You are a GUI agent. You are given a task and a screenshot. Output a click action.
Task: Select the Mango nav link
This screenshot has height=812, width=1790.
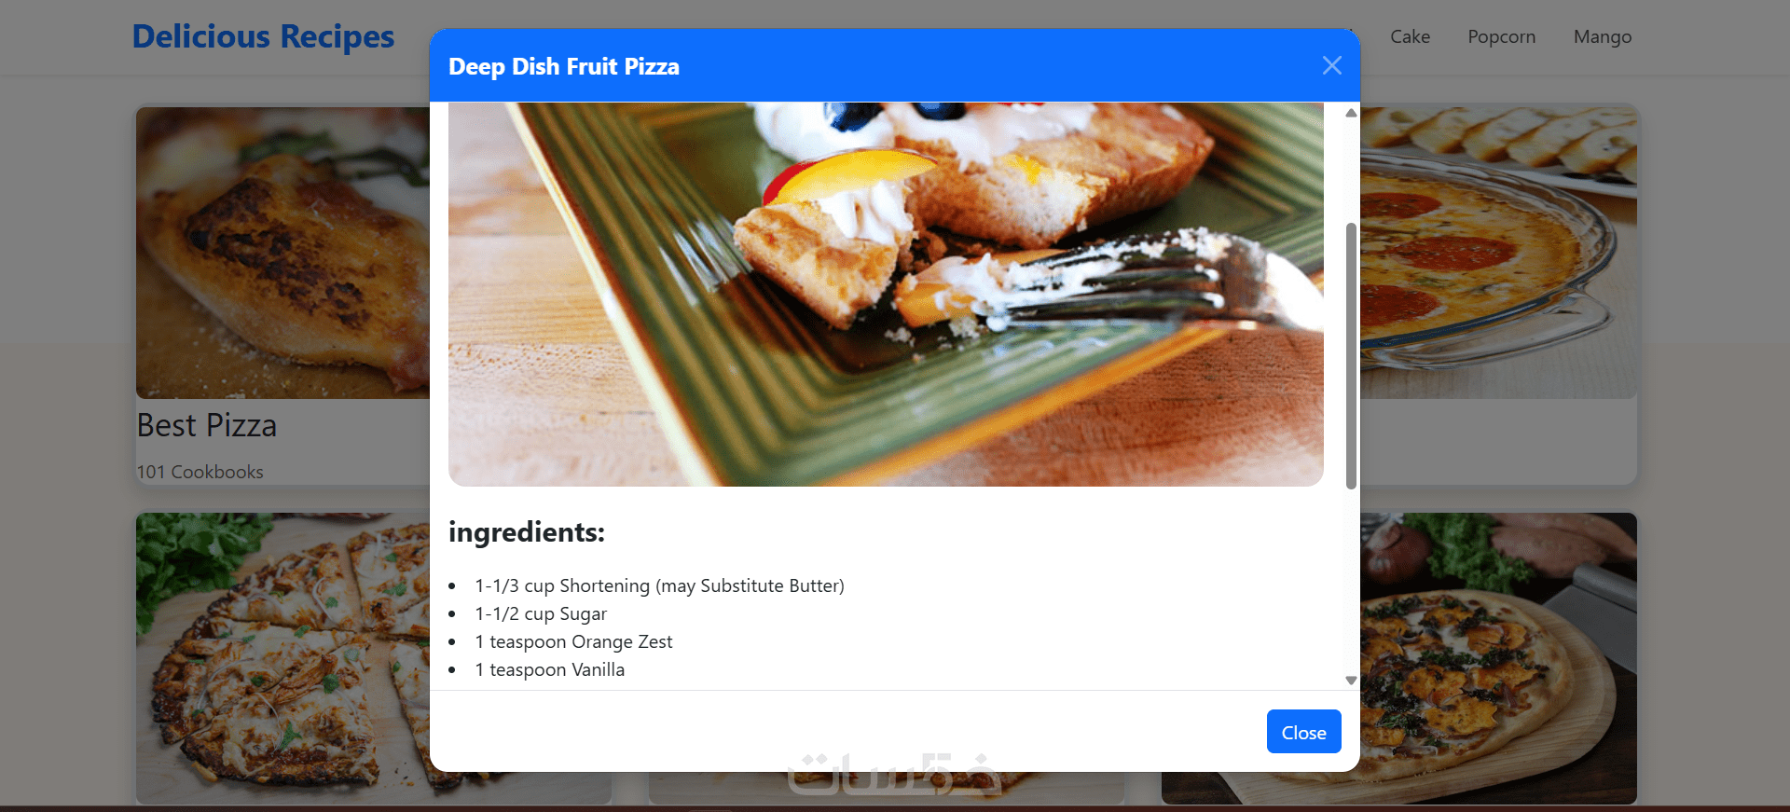(x=1602, y=36)
